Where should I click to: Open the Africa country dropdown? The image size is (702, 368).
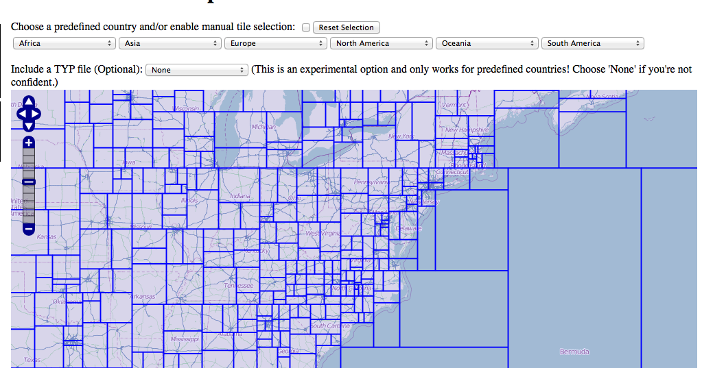coord(65,43)
